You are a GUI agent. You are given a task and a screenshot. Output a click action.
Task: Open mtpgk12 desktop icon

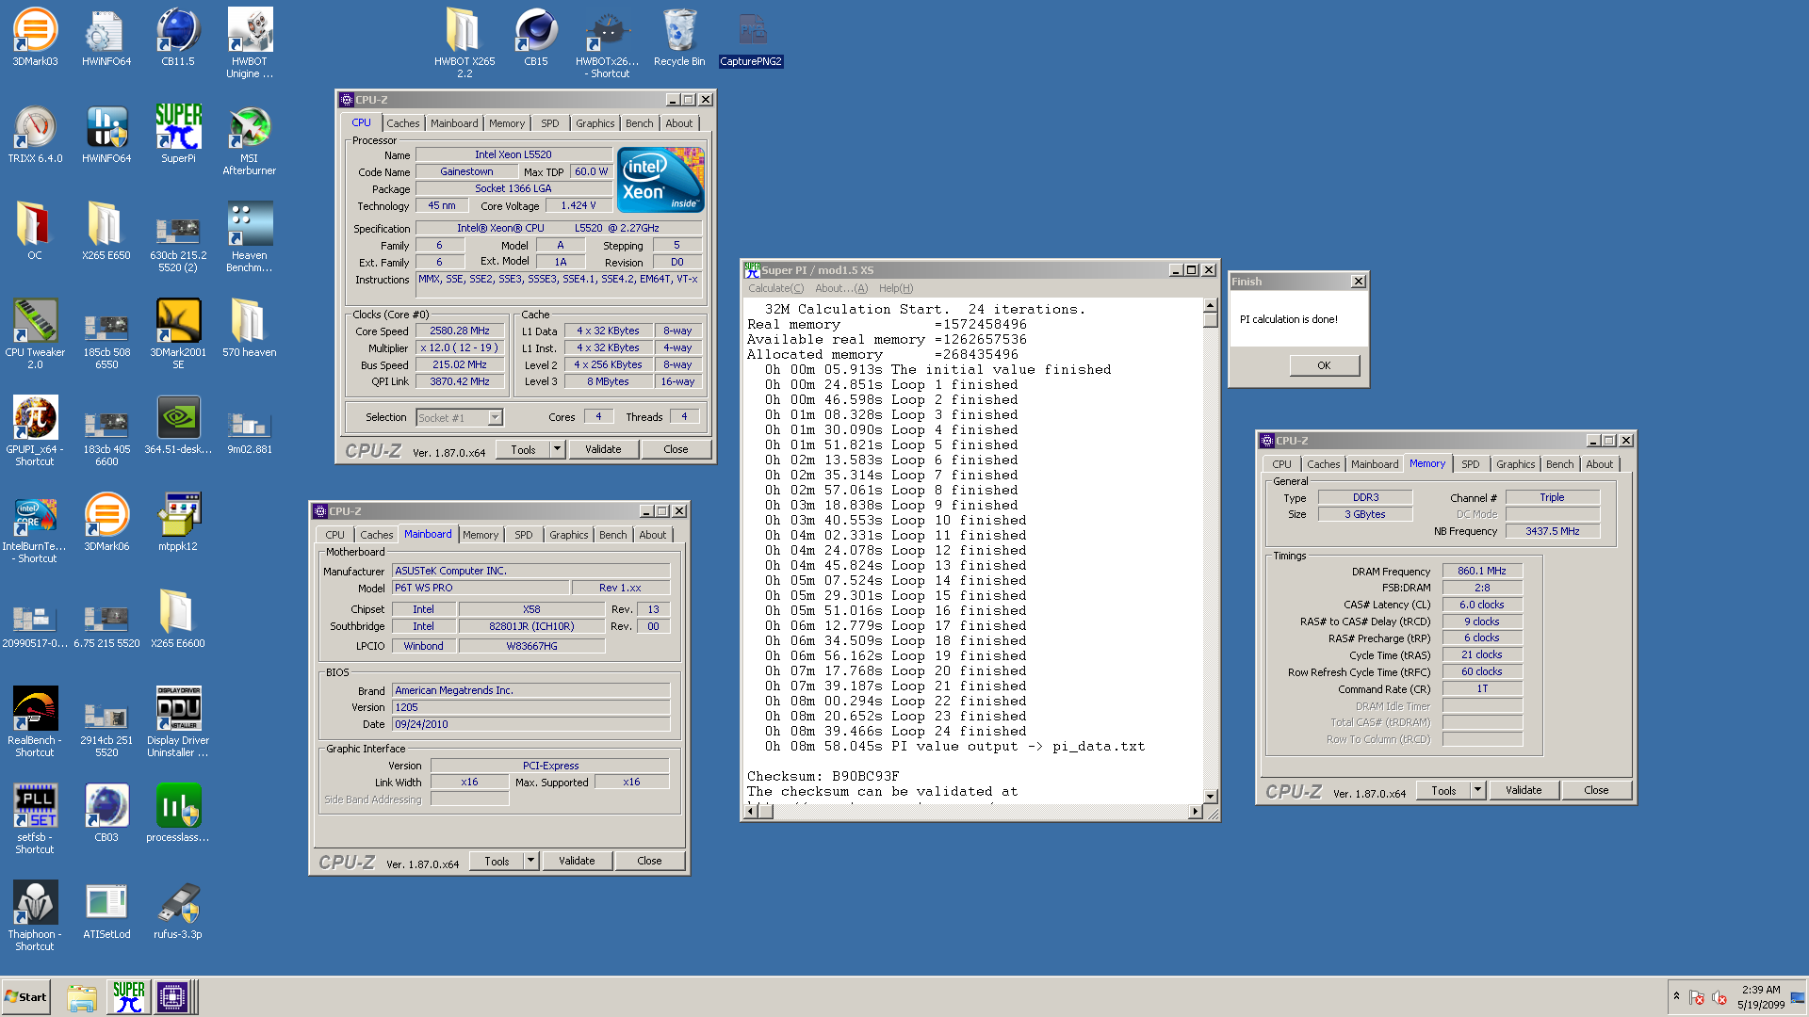(178, 523)
